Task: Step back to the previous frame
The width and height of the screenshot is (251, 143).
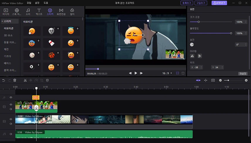Action: [x=130, y=73]
